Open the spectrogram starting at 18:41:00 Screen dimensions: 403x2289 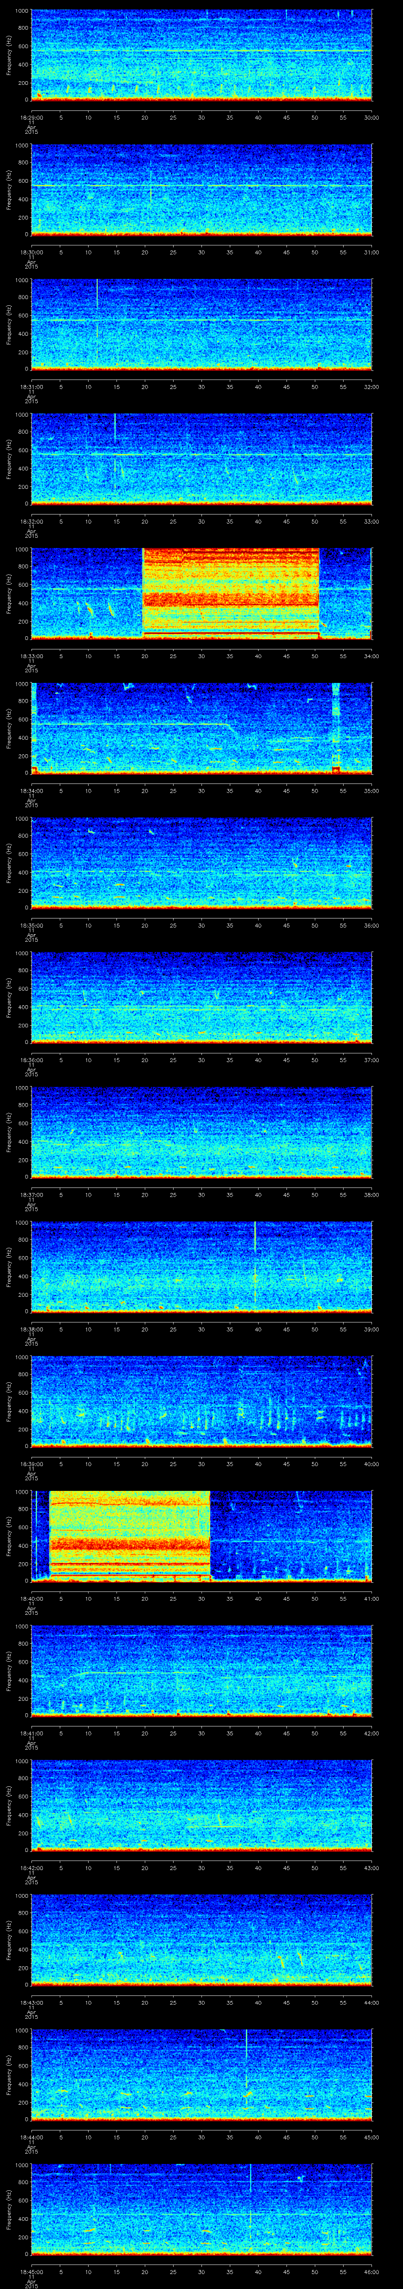(x=201, y=1670)
